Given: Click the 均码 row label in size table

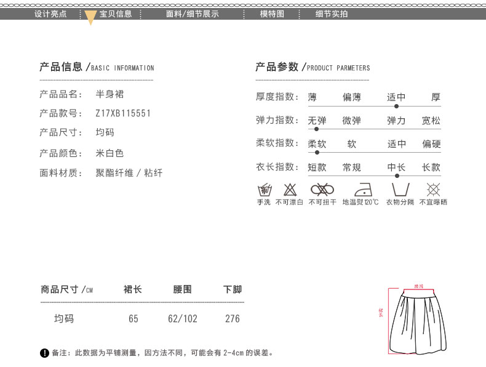Looking at the screenshot, I should click(x=64, y=318).
